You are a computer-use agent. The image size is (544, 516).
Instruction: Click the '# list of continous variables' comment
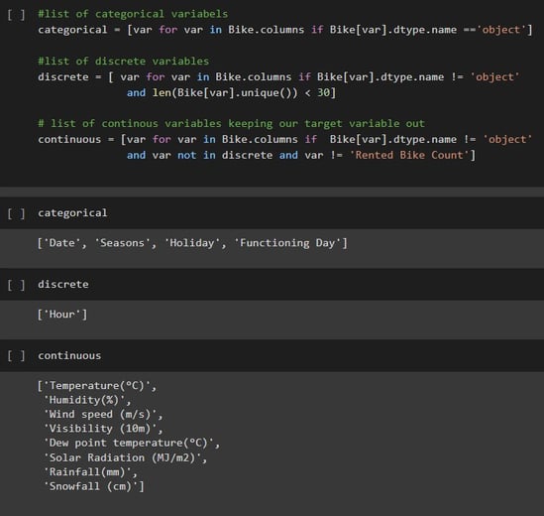[x=231, y=123]
